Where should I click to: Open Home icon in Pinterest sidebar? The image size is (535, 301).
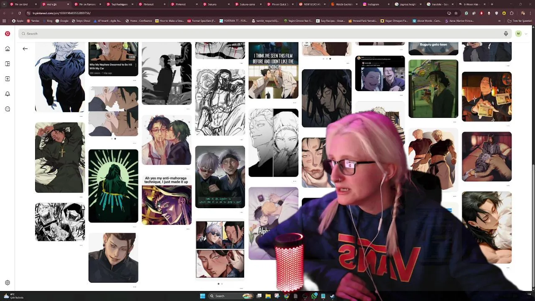(x=8, y=49)
